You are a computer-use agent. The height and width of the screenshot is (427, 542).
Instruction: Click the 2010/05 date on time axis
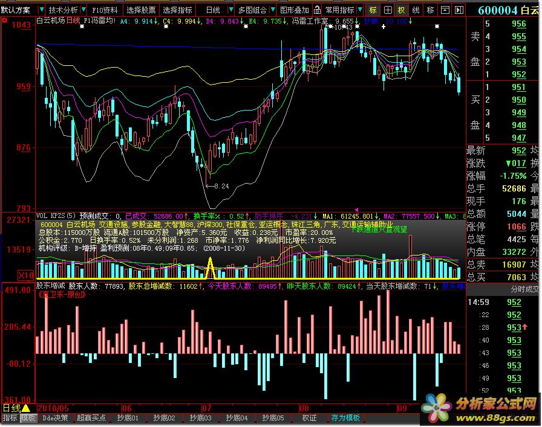pos(53,408)
